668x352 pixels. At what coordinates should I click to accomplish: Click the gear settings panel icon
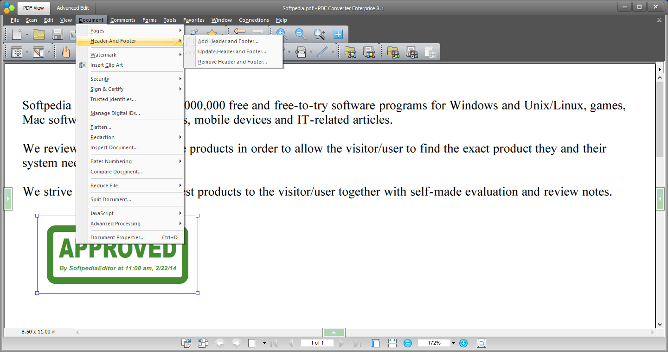pos(17,52)
